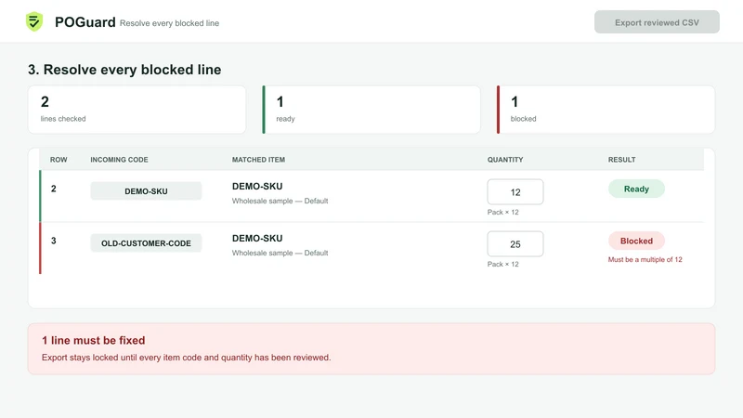743x418 pixels.
Task: Open the '2 lines checked' summary card
Action: coord(137,110)
